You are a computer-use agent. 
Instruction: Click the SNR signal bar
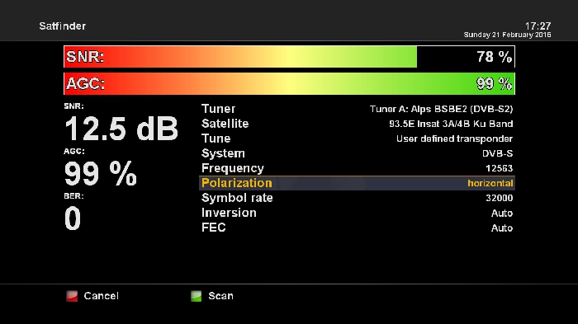(x=289, y=57)
